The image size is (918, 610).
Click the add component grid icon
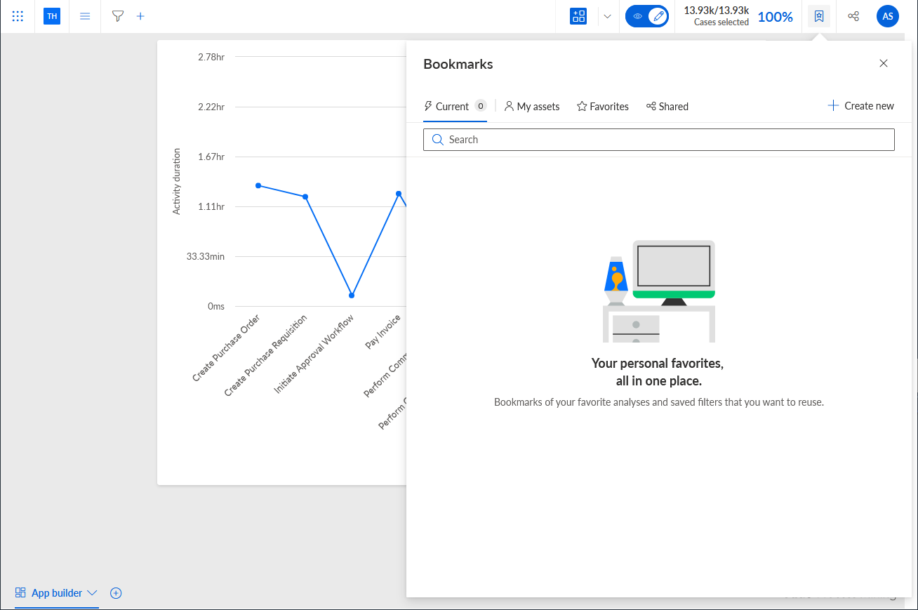[x=578, y=16]
